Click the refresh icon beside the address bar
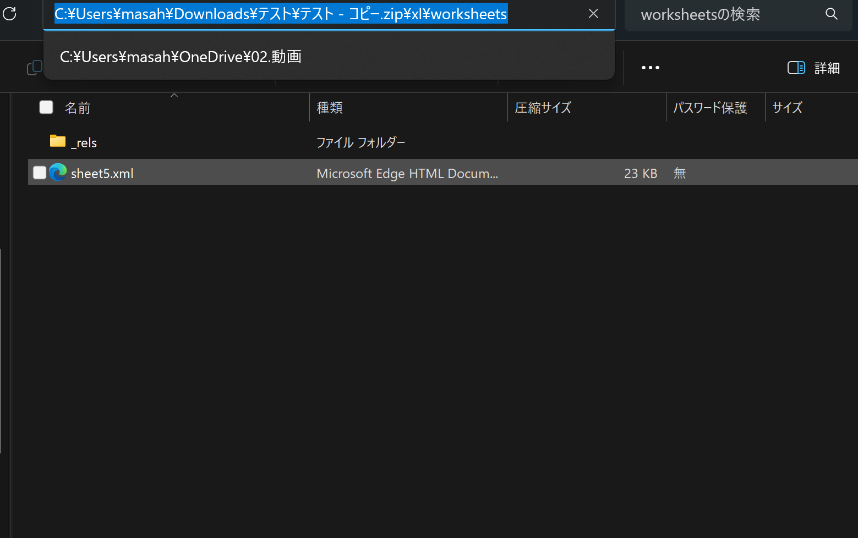This screenshot has height=538, width=858. tap(9, 14)
